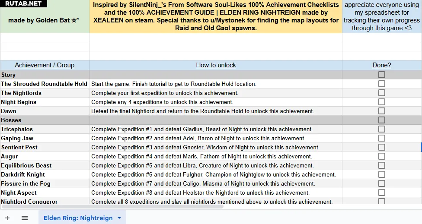This screenshot has width=422, height=224.
Task: Mark Augur achievement complete
Action: [x=382, y=156]
